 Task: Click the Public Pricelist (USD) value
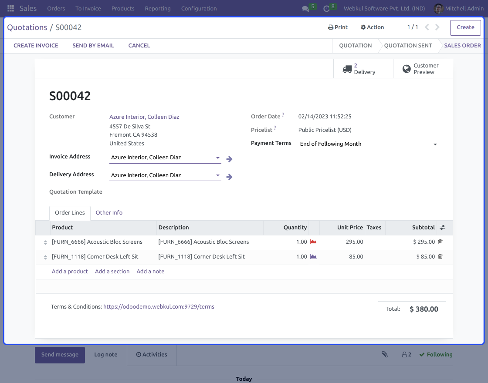coord(325,130)
